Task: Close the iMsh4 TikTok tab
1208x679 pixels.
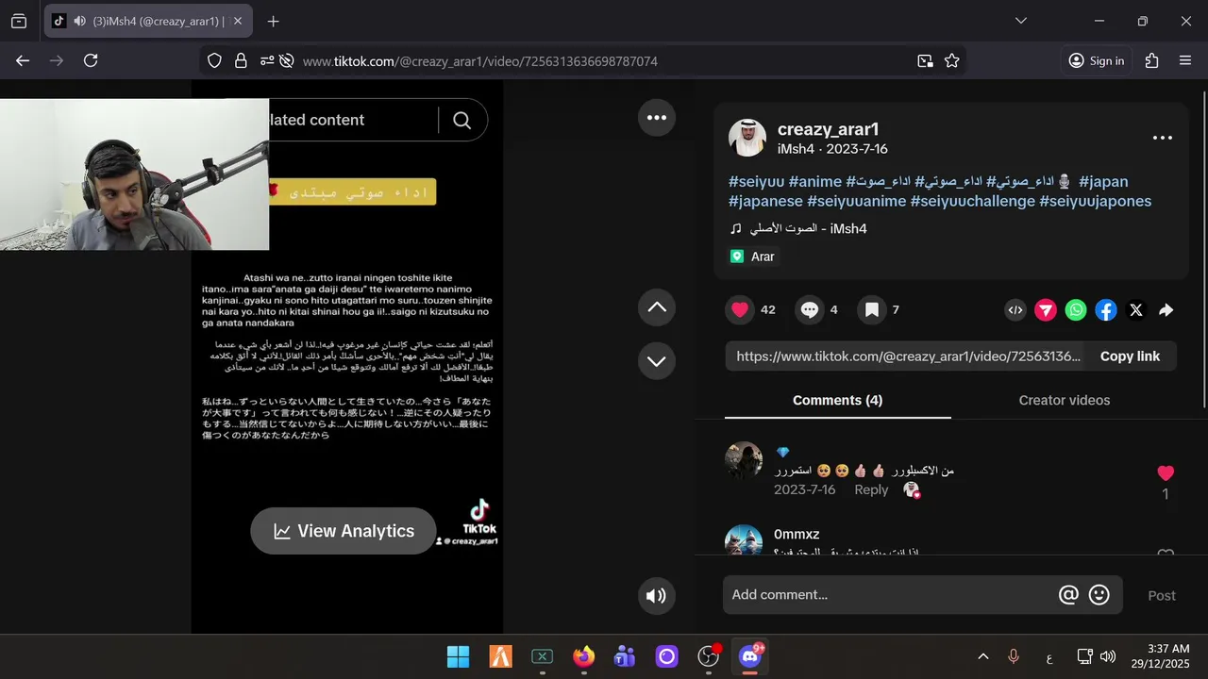Action: (x=238, y=21)
